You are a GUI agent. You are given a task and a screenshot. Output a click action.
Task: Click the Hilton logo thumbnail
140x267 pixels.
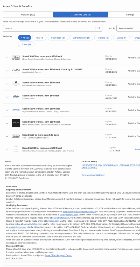click(x=16, y=58)
